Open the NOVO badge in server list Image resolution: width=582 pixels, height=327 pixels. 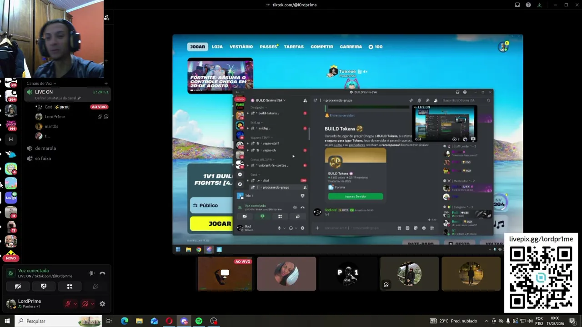coord(11,258)
